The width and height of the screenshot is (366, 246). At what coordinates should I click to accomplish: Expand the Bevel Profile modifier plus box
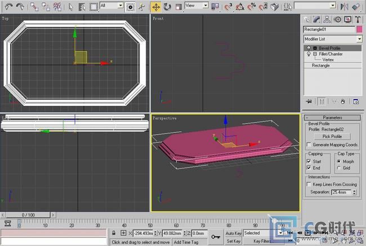(315, 48)
